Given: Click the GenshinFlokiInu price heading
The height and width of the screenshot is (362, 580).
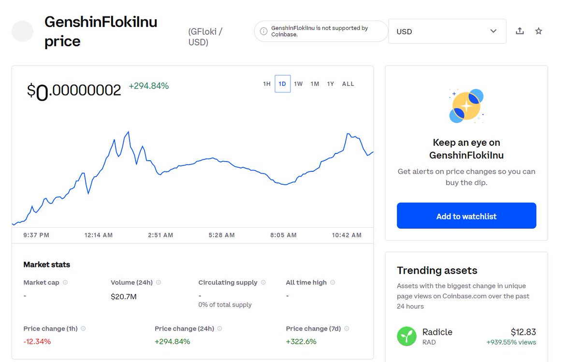Looking at the screenshot, I should coord(101,31).
